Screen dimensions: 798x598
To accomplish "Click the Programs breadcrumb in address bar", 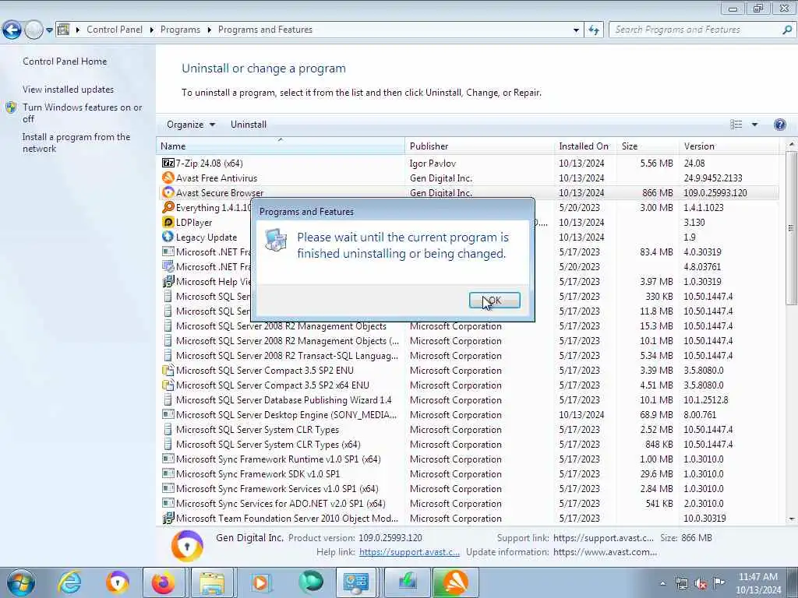I will 180,30.
